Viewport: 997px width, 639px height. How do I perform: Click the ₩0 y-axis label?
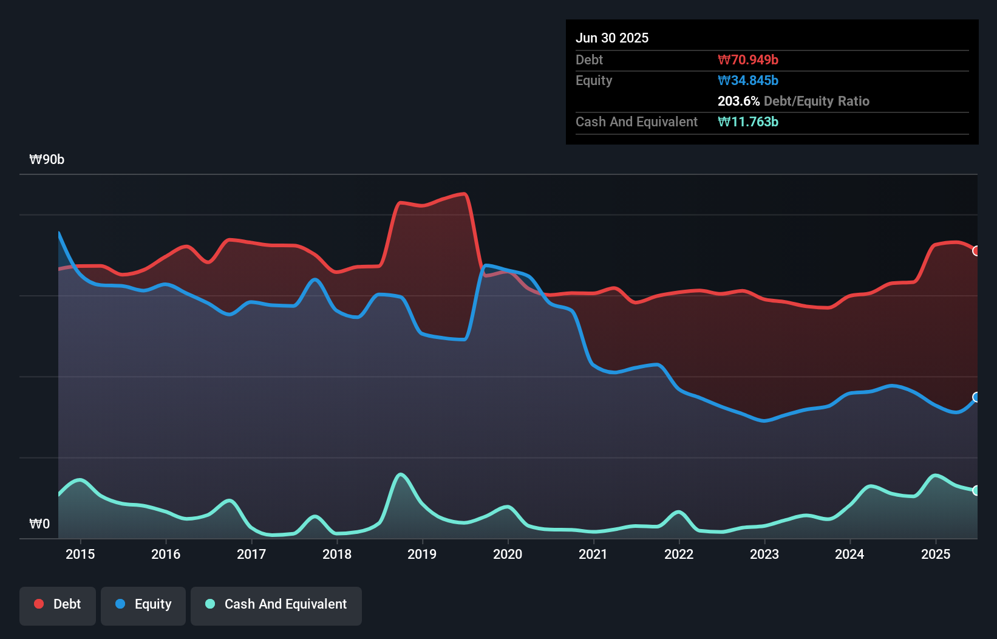coord(39,524)
